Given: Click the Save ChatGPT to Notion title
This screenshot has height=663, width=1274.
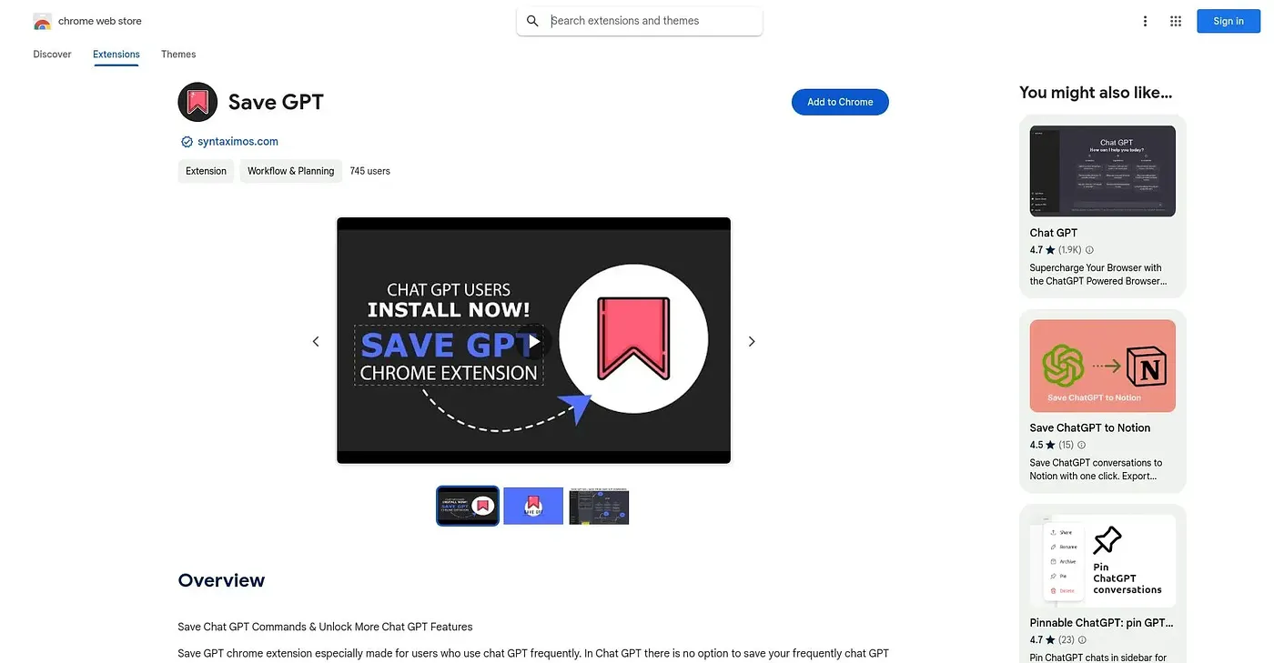Looking at the screenshot, I should [x=1090, y=428].
